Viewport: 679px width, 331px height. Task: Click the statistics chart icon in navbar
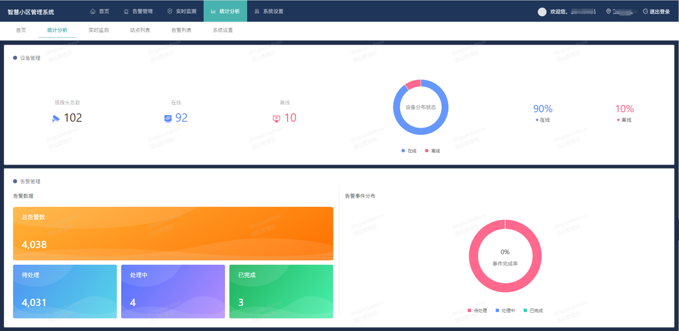213,11
